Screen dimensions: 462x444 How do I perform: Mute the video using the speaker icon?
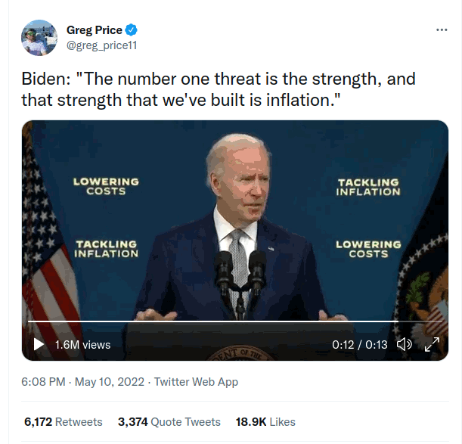tap(405, 344)
